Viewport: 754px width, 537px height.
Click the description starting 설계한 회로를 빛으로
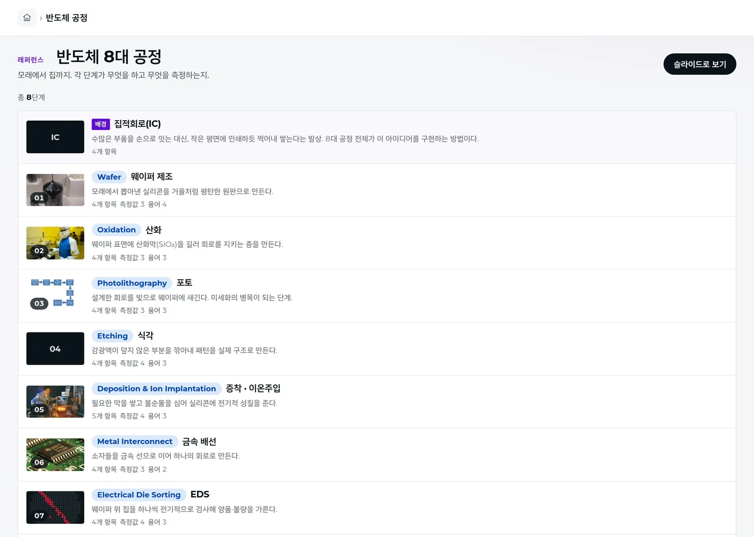(x=192, y=297)
